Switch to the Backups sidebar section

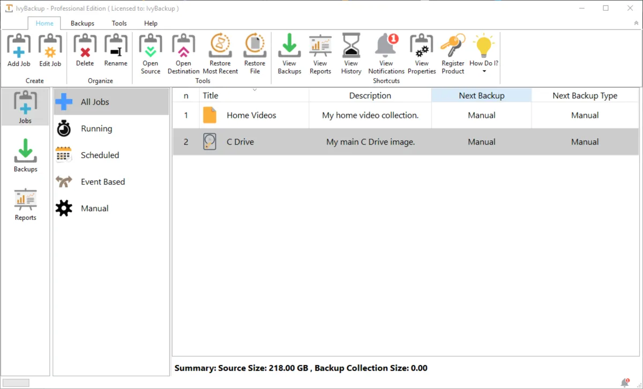[x=25, y=155]
